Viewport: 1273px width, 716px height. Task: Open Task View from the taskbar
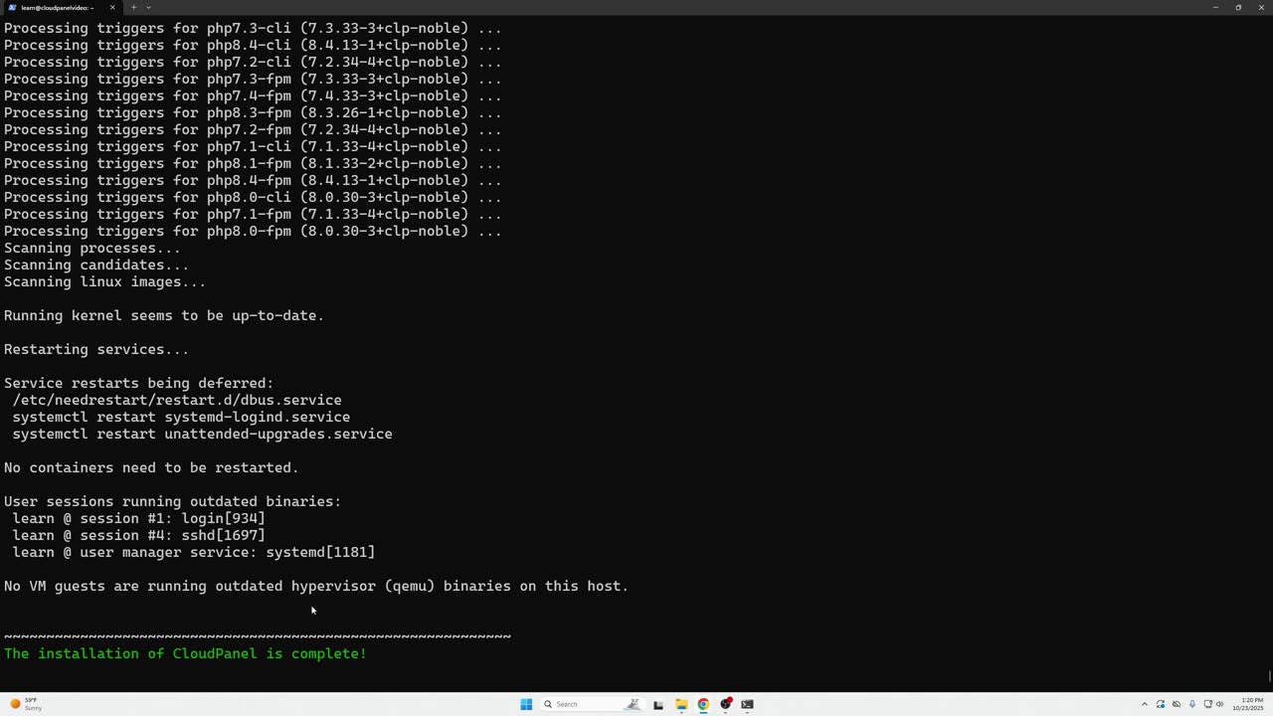click(x=658, y=704)
